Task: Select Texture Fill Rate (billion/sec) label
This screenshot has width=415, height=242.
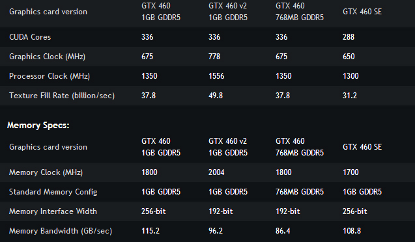Action: pos(62,96)
